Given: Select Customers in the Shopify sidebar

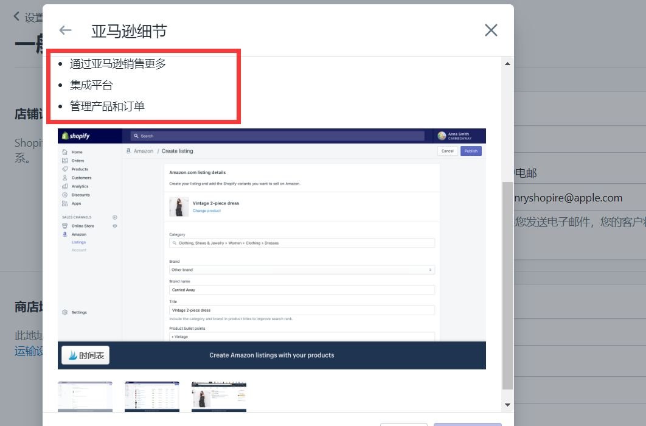Looking at the screenshot, I should [x=81, y=178].
